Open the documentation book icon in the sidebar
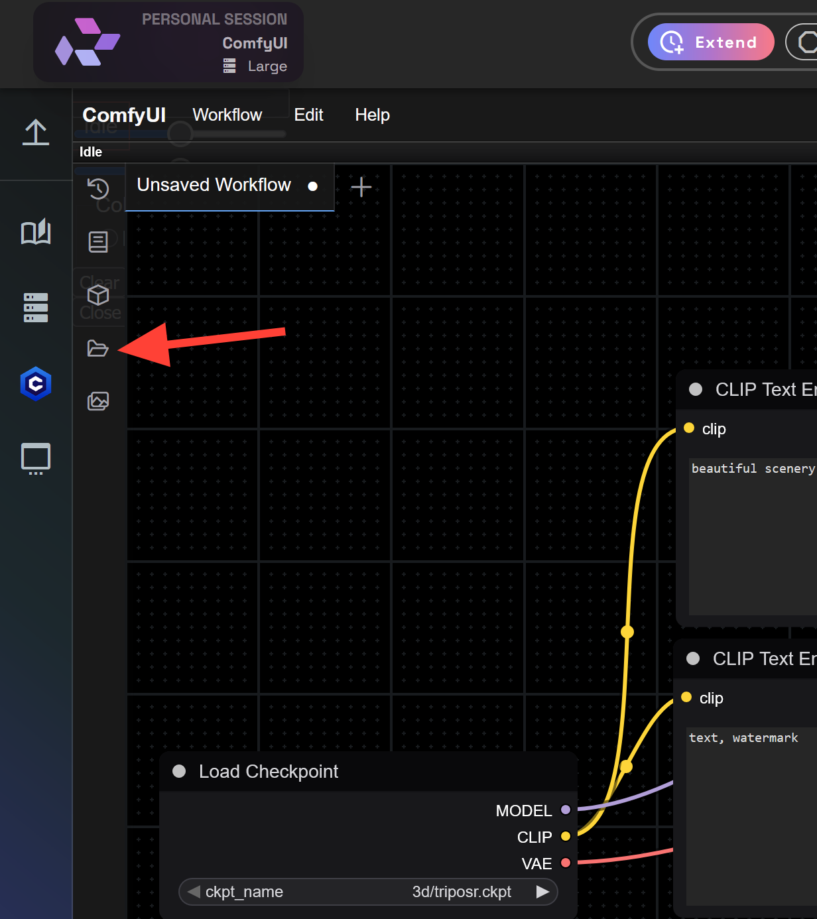 tap(35, 232)
